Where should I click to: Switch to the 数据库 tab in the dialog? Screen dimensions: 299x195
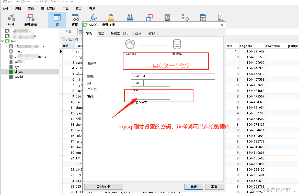[115, 34]
